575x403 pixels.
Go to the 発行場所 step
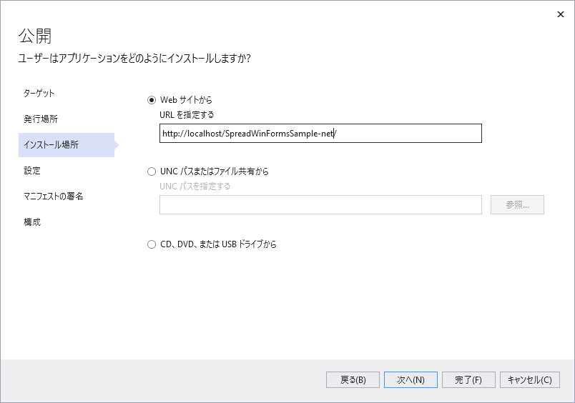coord(41,119)
